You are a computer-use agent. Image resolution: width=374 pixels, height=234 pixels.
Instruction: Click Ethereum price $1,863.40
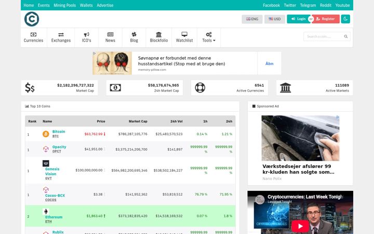pos(94,216)
